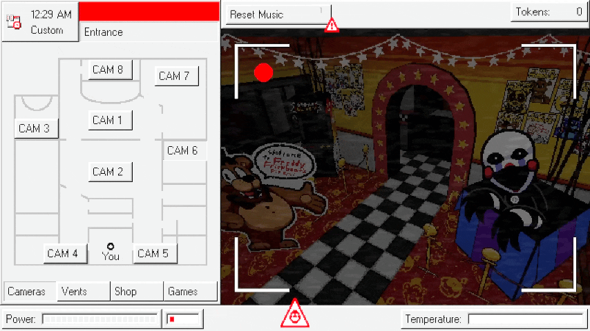Click the Power label text
Viewport: 590px width, 331px height.
pos(21,319)
